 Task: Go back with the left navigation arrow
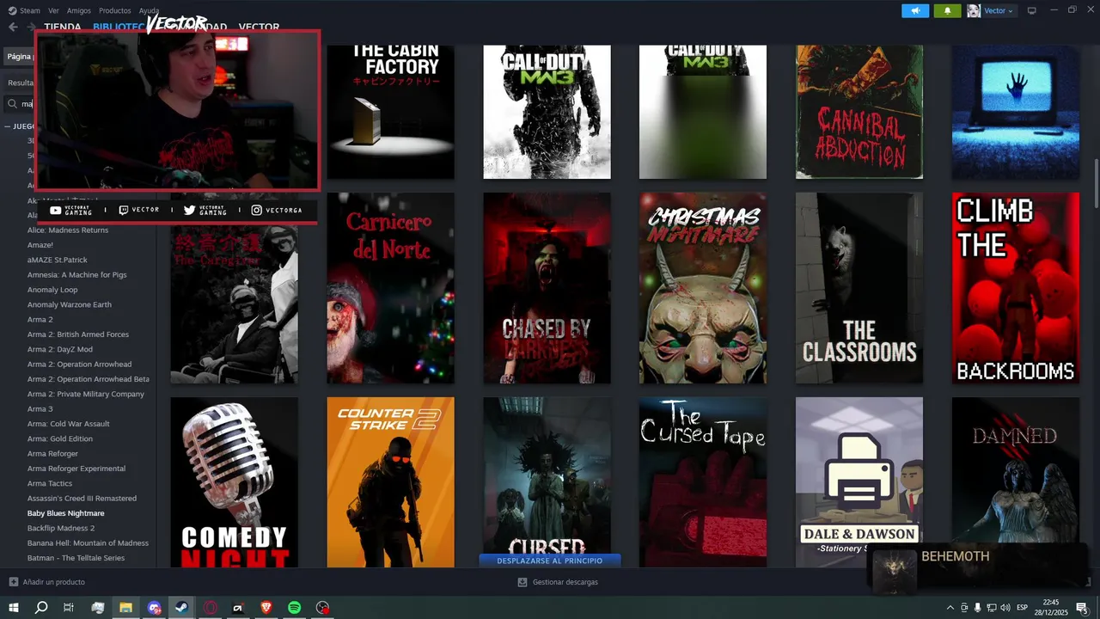pyautogui.click(x=13, y=27)
